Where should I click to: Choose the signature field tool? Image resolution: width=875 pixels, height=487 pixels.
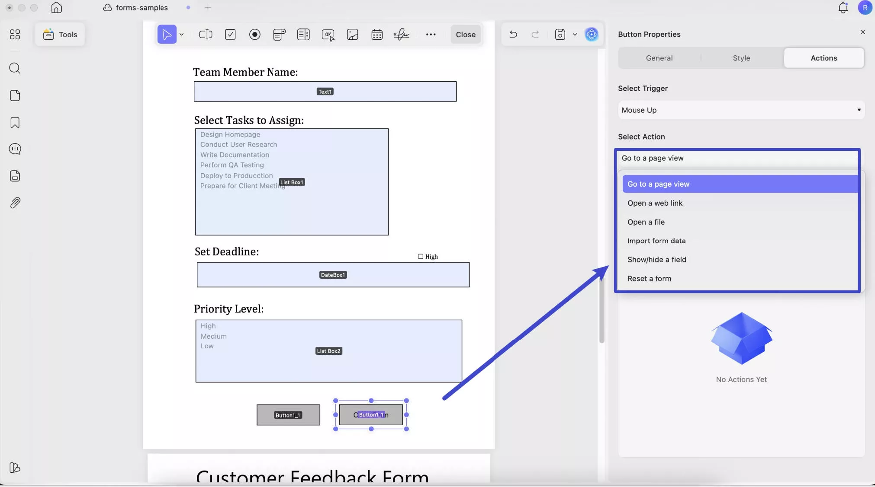coord(401,35)
